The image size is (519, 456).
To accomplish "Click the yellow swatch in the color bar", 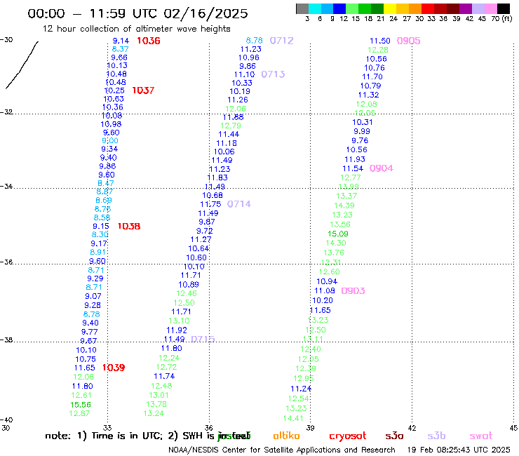I will 390,8.
